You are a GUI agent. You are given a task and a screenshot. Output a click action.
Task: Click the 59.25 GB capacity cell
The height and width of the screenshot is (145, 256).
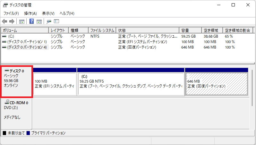[x=188, y=36]
